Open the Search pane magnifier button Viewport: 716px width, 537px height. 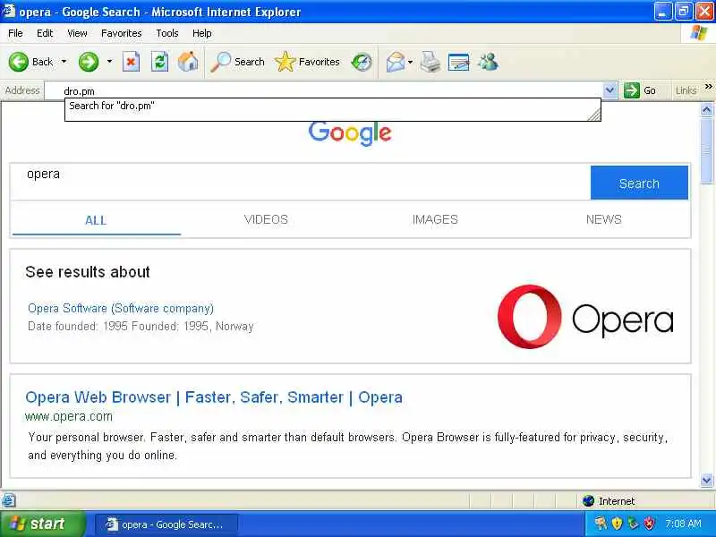point(237,62)
